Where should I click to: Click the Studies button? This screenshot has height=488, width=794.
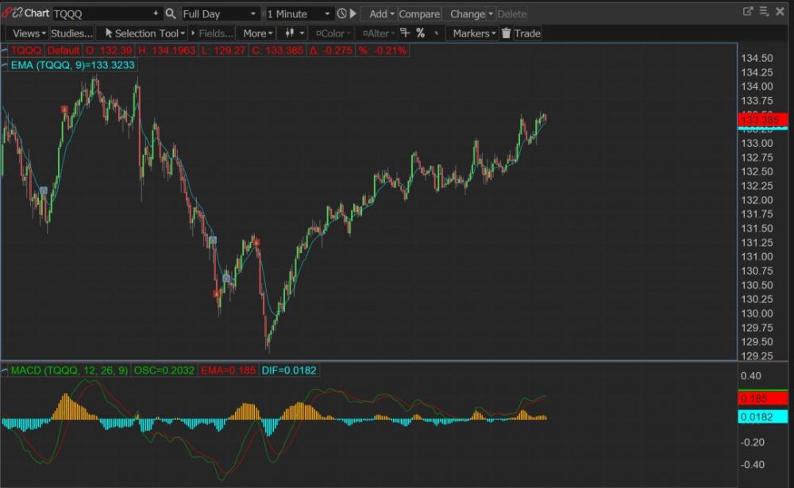pyautogui.click(x=71, y=33)
